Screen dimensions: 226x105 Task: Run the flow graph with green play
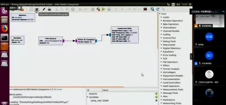103,9
